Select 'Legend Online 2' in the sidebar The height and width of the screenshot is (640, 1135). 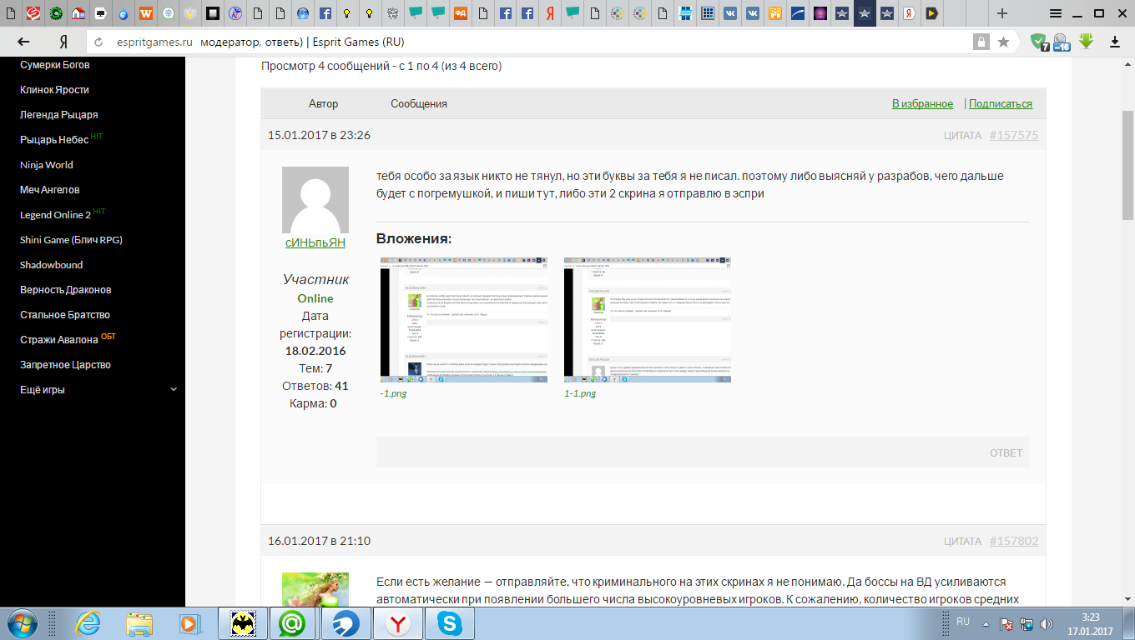(55, 215)
